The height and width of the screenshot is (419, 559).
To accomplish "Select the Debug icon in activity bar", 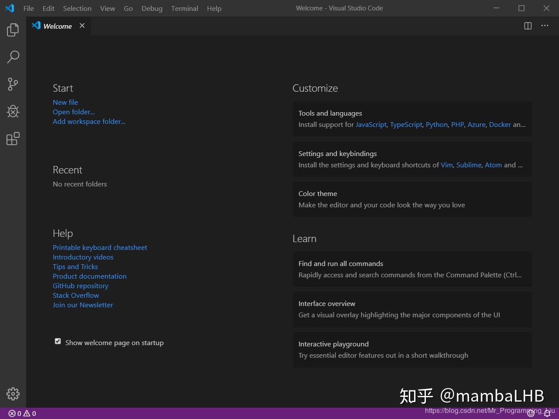I will [13, 111].
